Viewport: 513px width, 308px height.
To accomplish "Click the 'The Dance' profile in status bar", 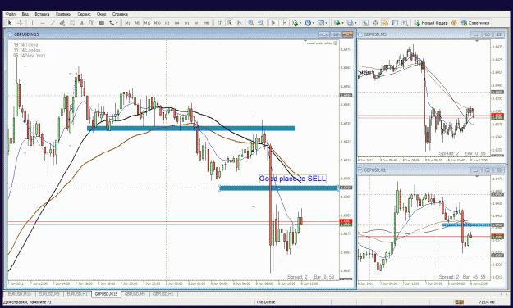I will [265, 302].
